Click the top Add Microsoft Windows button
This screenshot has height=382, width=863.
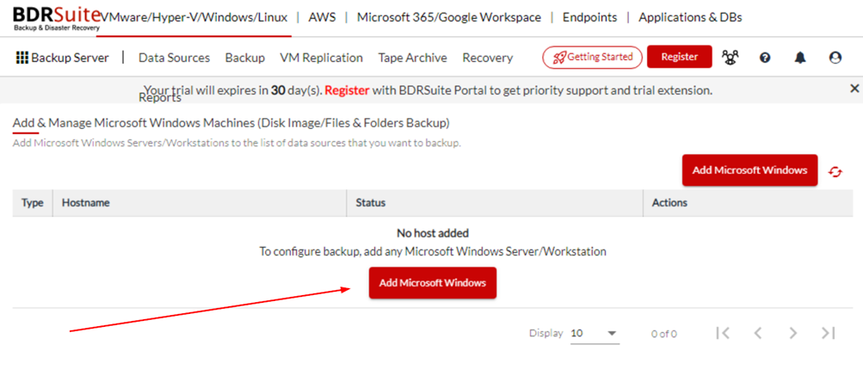749,170
